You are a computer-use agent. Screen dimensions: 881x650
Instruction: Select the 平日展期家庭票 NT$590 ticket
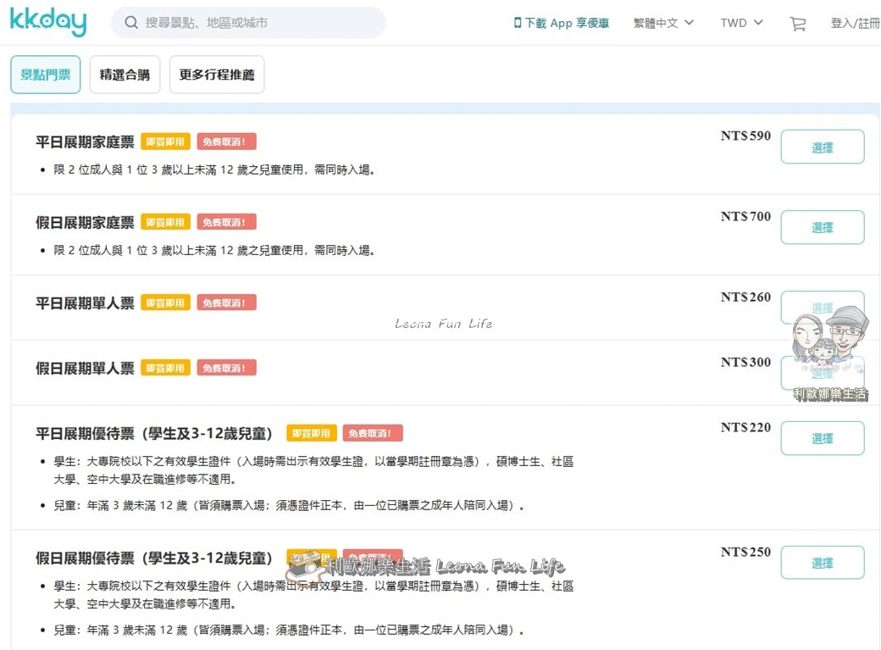tap(822, 147)
